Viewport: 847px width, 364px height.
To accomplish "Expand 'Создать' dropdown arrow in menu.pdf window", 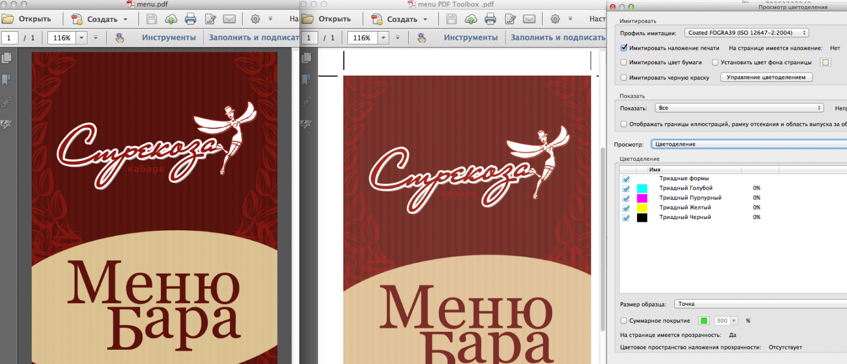I will click(x=125, y=19).
